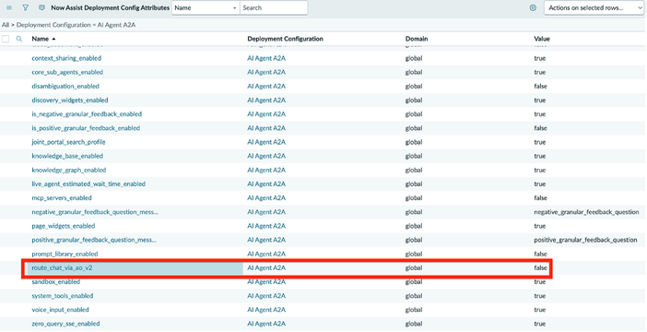
Task: Open is_negative_granular_feedback_enabled record
Action: coord(87,114)
